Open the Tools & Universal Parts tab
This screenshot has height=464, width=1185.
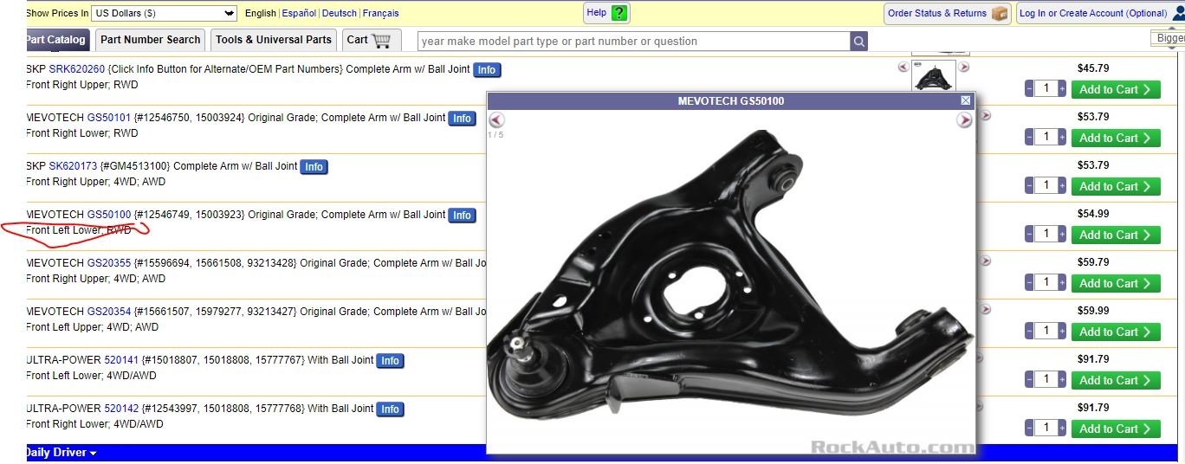coord(274,40)
